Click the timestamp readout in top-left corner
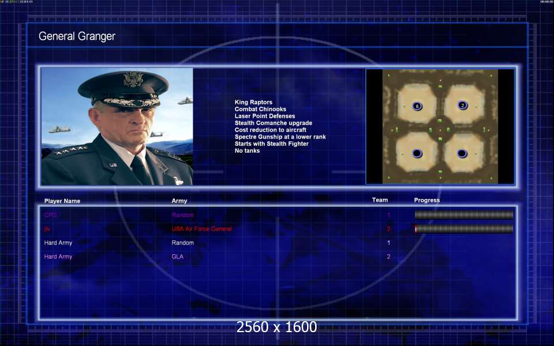 click(x=25, y=2)
